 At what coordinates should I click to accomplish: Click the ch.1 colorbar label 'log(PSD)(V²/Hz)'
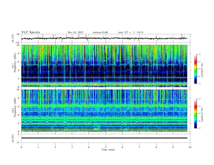[202, 70]
